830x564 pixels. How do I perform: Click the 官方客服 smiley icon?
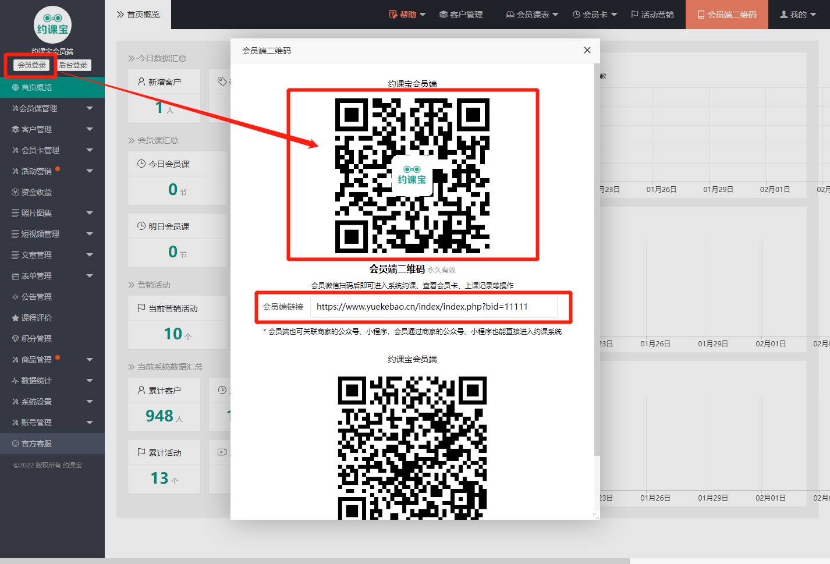pos(16,444)
